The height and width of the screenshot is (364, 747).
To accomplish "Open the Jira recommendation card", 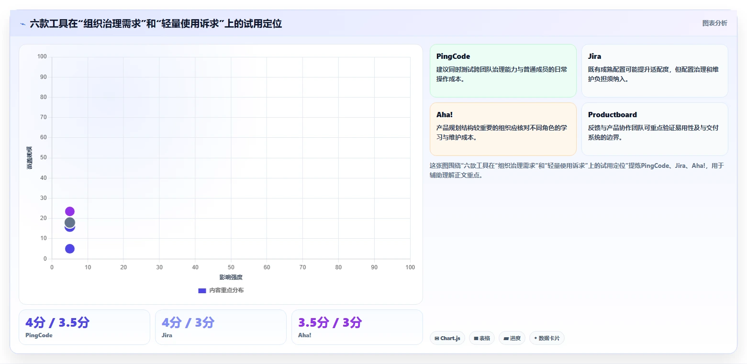I will (x=655, y=71).
